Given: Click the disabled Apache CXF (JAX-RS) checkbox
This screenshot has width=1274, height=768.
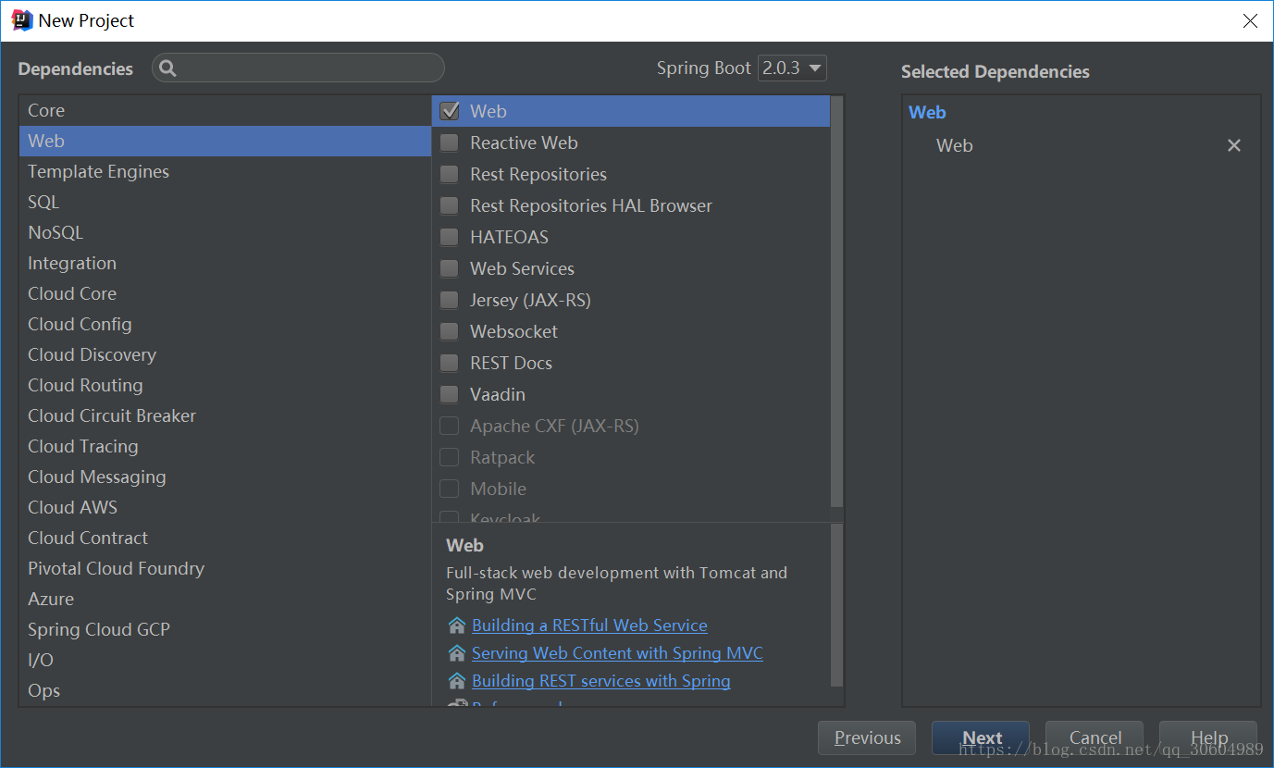Looking at the screenshot, I should click(x=449, y=426).
